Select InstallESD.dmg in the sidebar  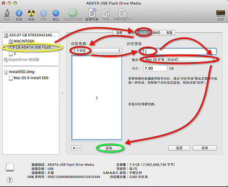(20, 72)
